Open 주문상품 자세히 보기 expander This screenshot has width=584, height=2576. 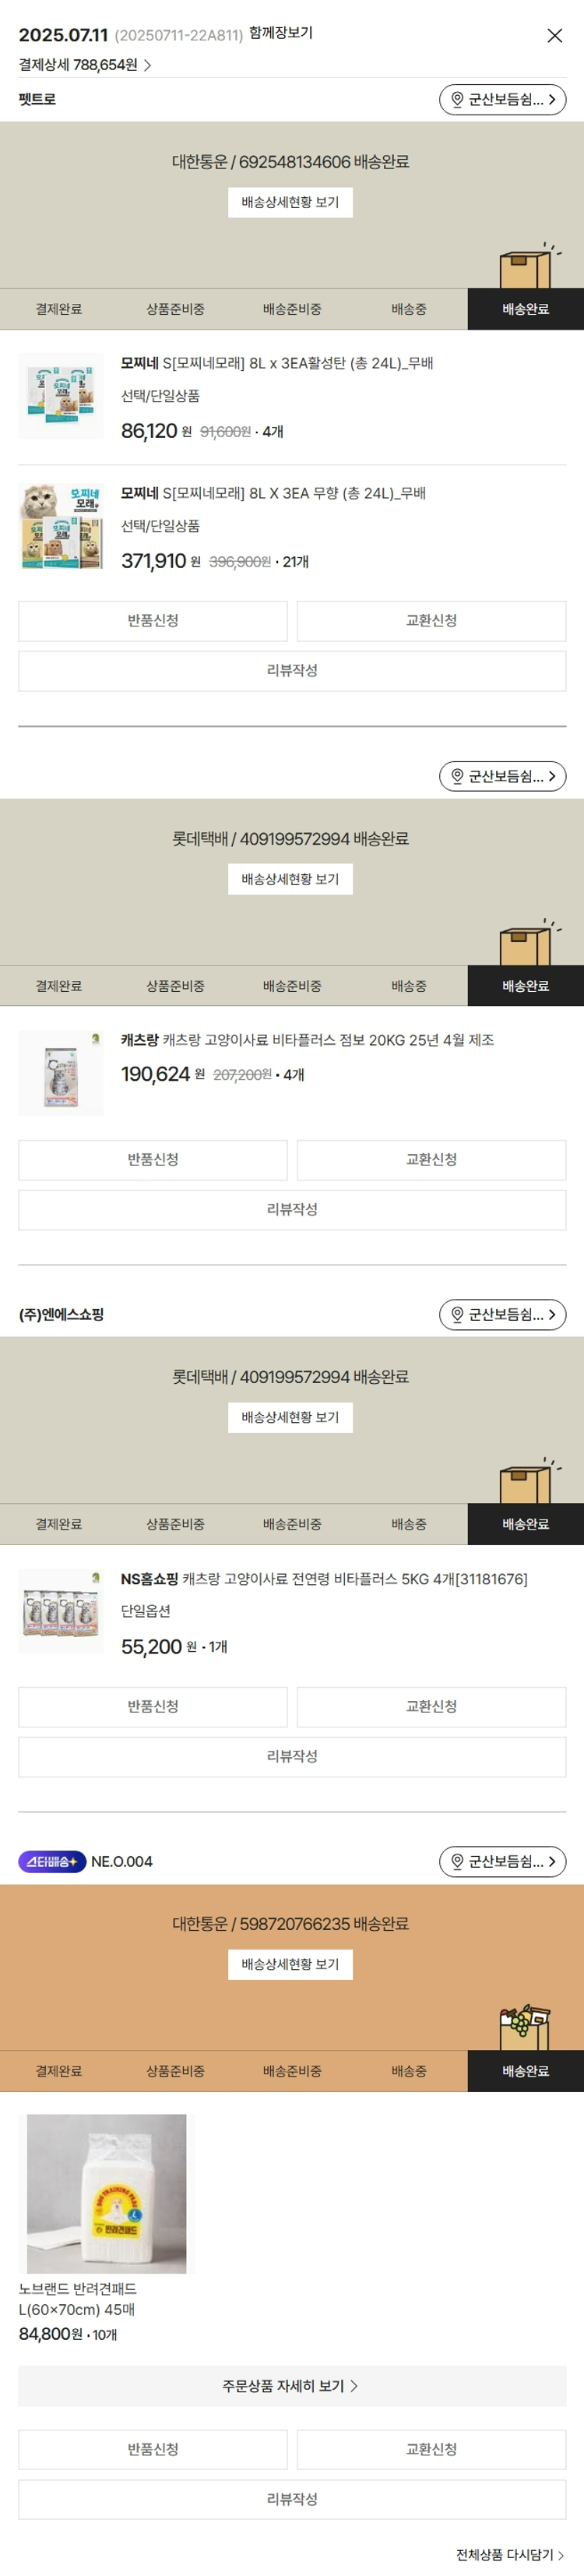[291, 2385]
